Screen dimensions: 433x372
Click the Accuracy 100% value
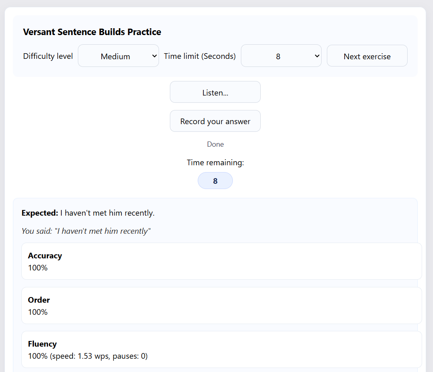pyautogui.click(x=38, y=268)
